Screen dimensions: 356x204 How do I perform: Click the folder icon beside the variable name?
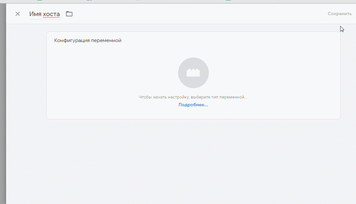pyautogui.click(x=69, y=14)
